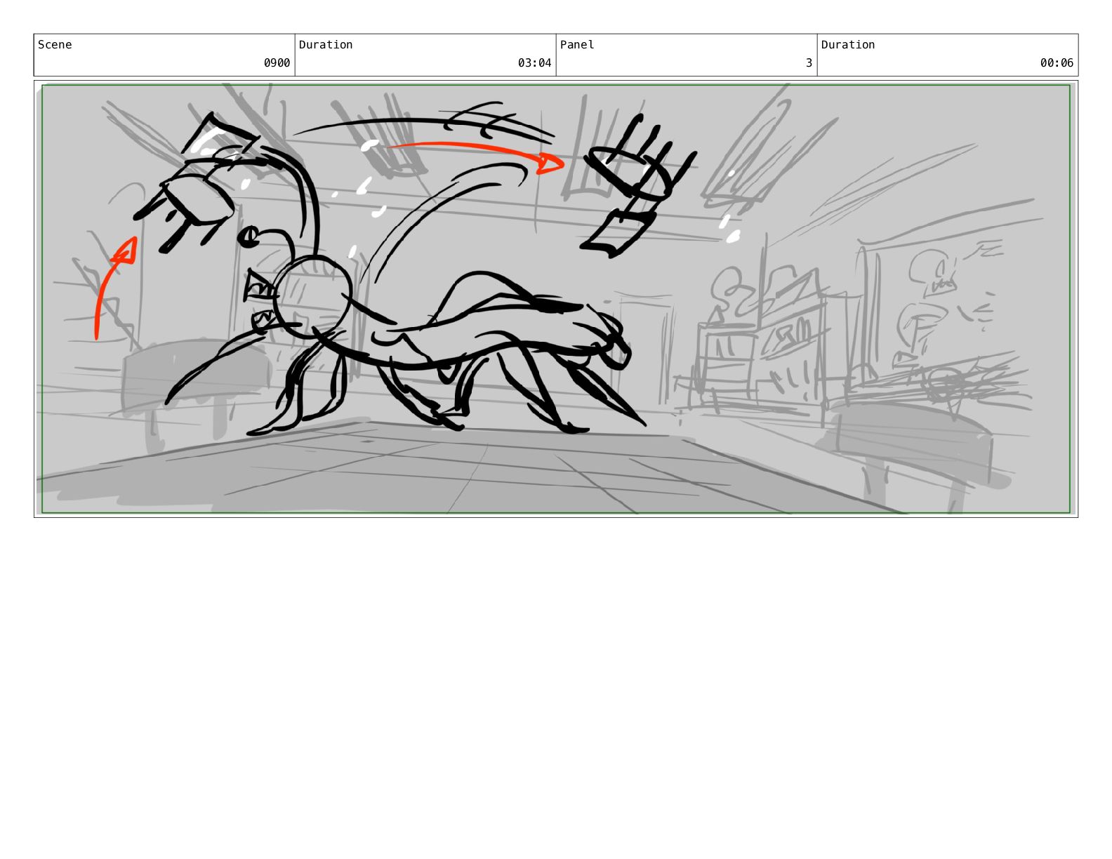
Task: Select the scene number 0900
Action: (277, 63)
